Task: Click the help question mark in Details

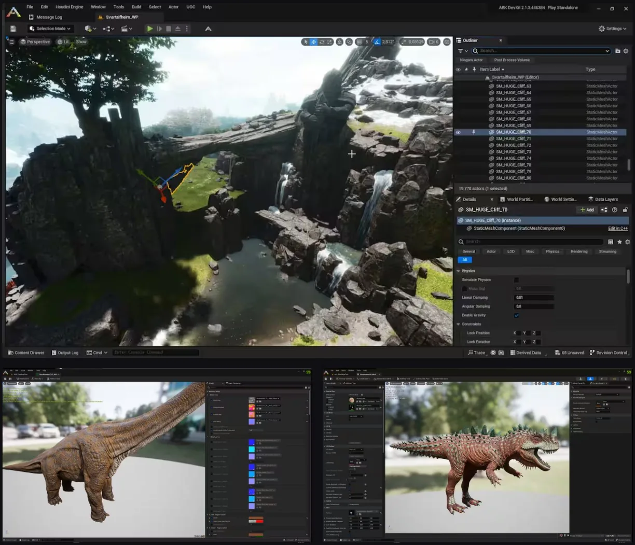Action: coord(615,209)
